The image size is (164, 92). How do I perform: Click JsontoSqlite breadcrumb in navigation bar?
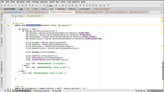tap(8, 9)
